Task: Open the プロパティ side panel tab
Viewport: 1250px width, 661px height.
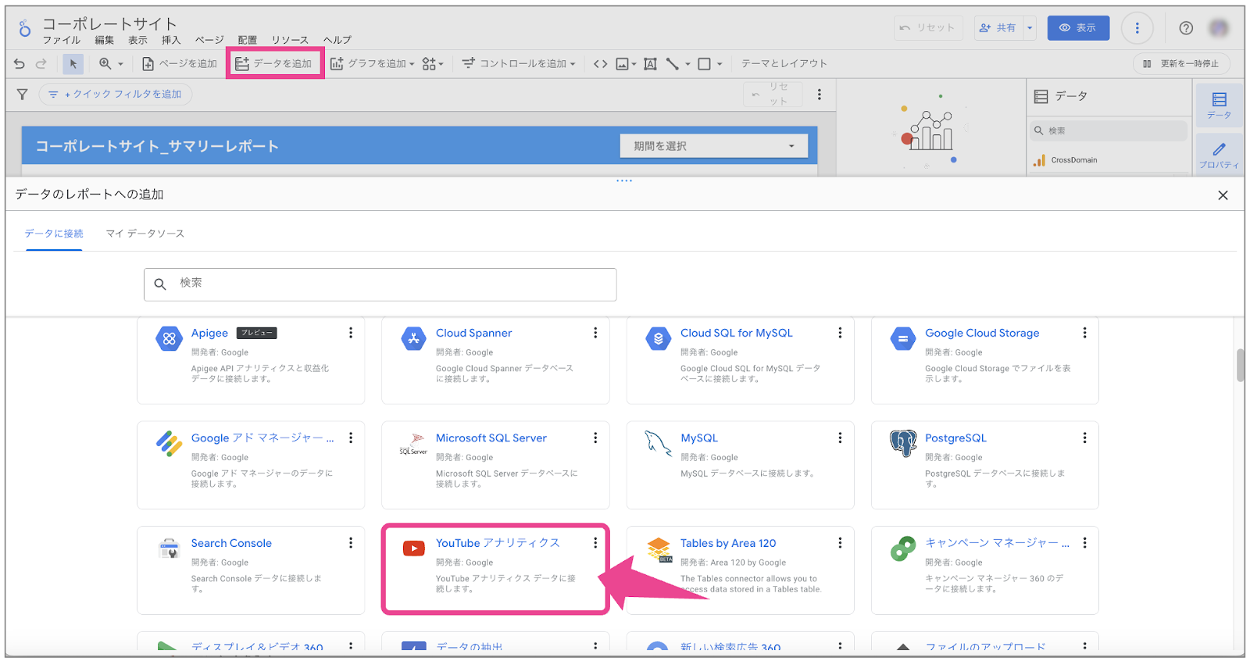Action: (1219, 155)
